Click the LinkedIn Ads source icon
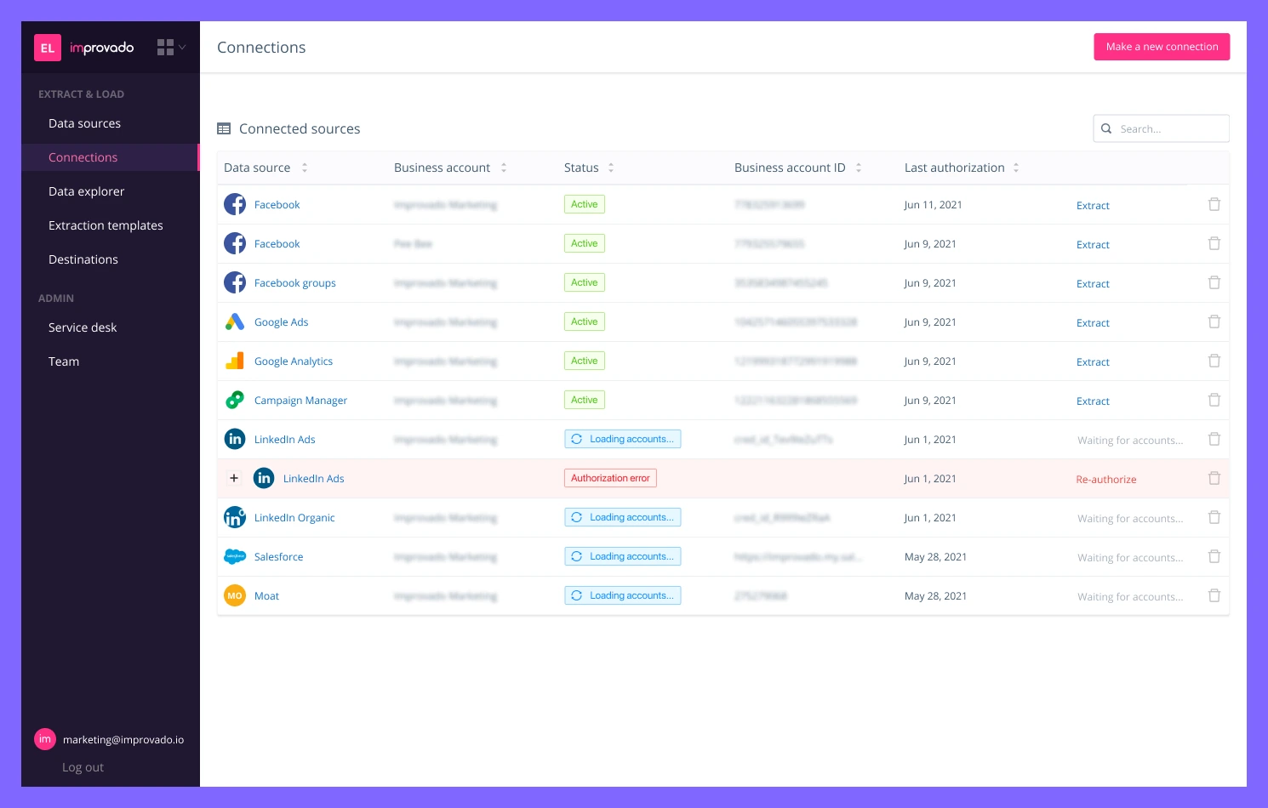The height and width of the screenshot is (808, 1268). 235,439
